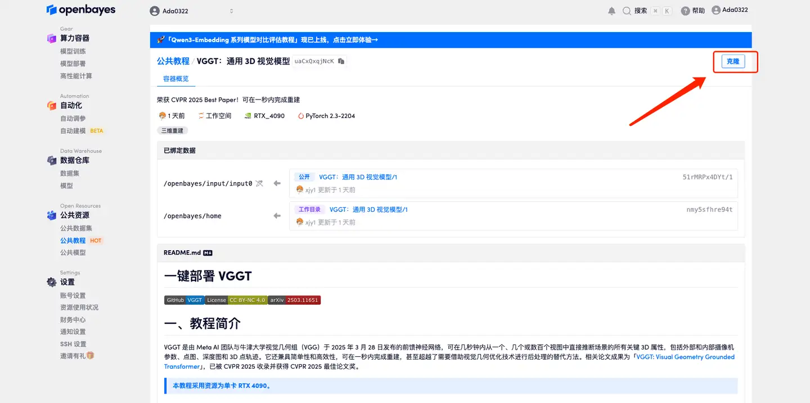Open 公共模型 in the sidebar
The height and width of the screenshot is (403, 810).
pos(73,253)
